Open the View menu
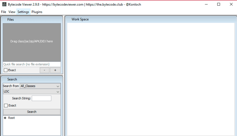The image size is (237, 136). tap(12, 12)
